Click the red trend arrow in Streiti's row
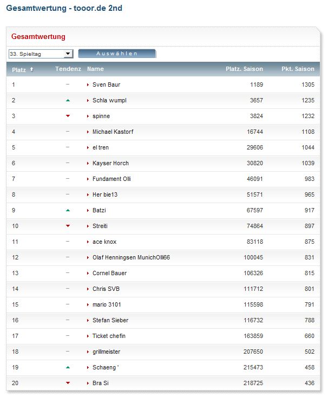This screenshot has height=403, width=328. tap(68, 226)
